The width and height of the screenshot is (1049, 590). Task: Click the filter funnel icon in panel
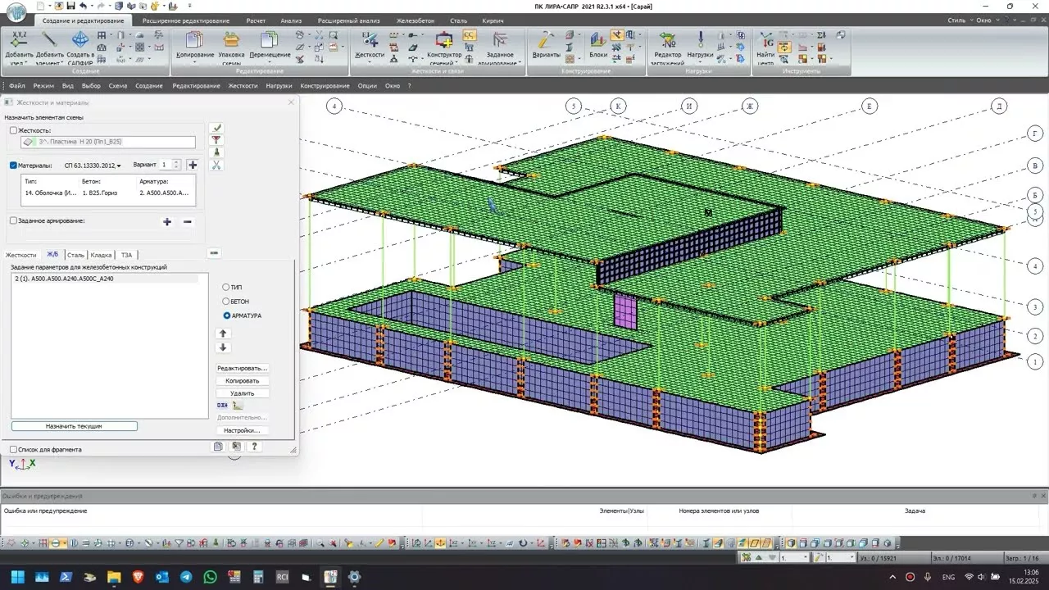[216, 140]
